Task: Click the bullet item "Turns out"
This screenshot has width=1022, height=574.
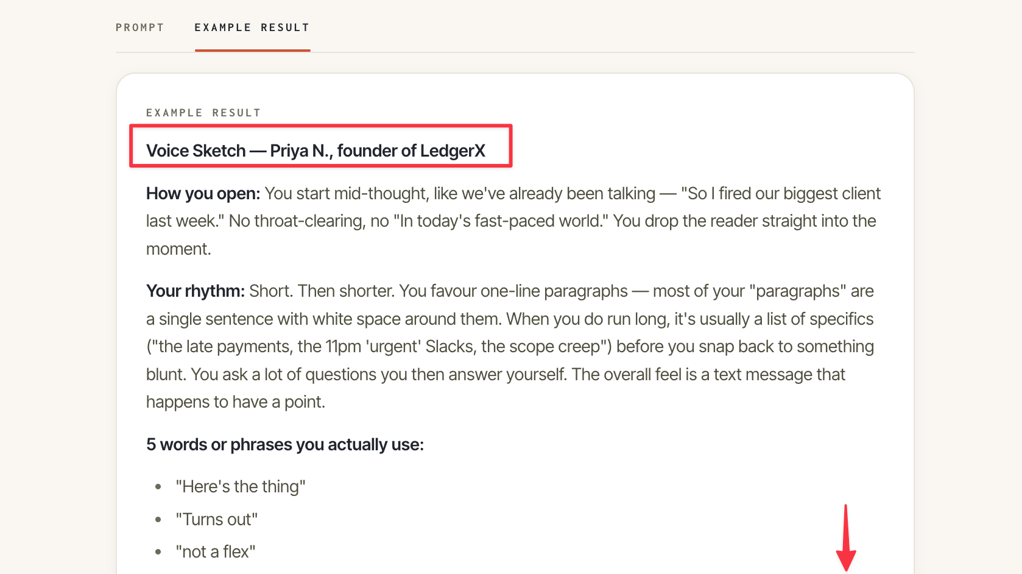Action: pos(217,520)
